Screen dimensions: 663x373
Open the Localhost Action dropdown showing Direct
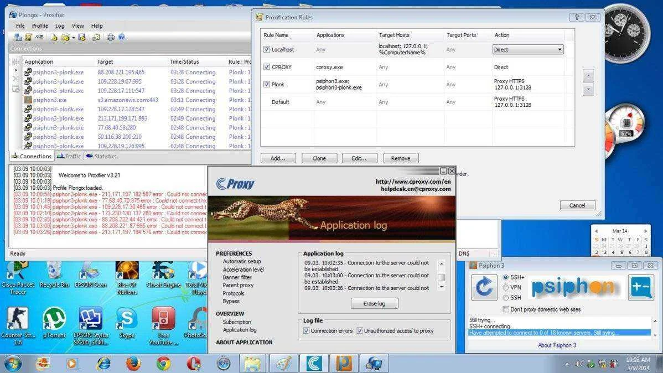(528, 49)
